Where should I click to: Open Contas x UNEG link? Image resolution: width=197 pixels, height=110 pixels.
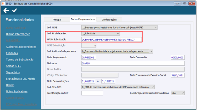(15, 98)
